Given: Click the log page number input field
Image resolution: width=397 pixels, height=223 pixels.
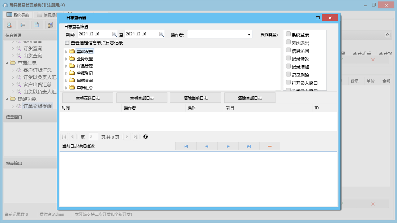Looking at the screenshot, I should [93, 137].
